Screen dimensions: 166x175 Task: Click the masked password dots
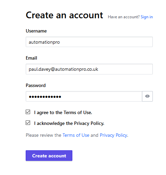pyautogui.click(x=45, y=97)
